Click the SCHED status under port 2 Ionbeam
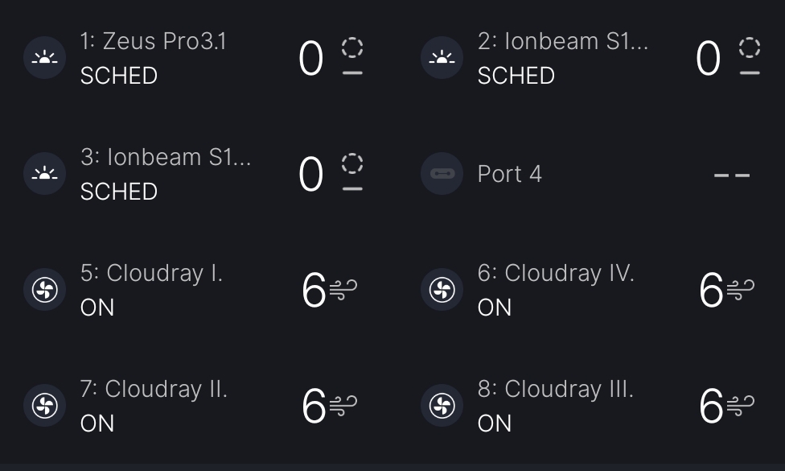The image size is (785, 471). pyautogui.click(x=516, y=76)
